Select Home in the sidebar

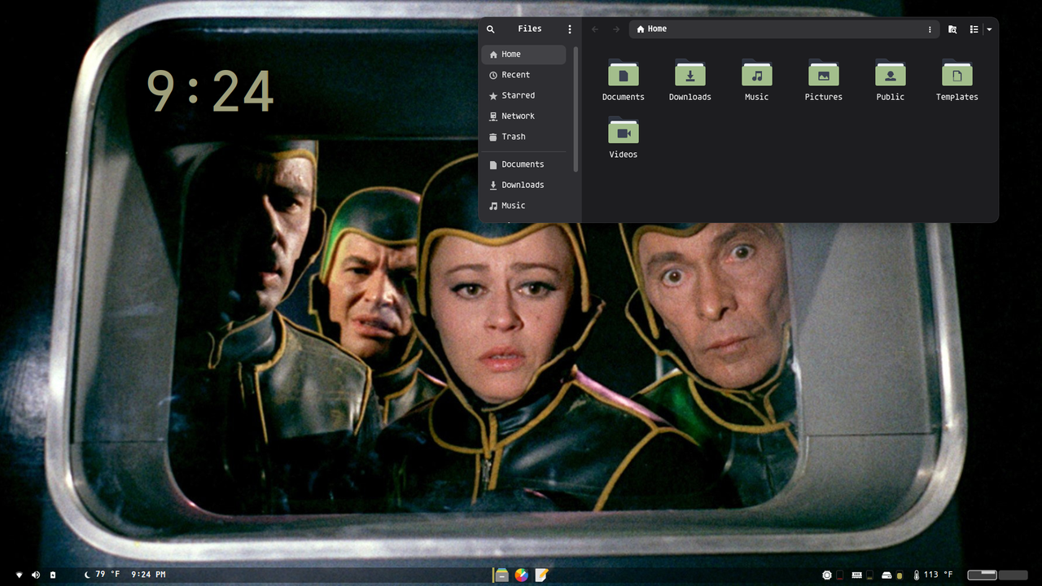tap(523, 55)
